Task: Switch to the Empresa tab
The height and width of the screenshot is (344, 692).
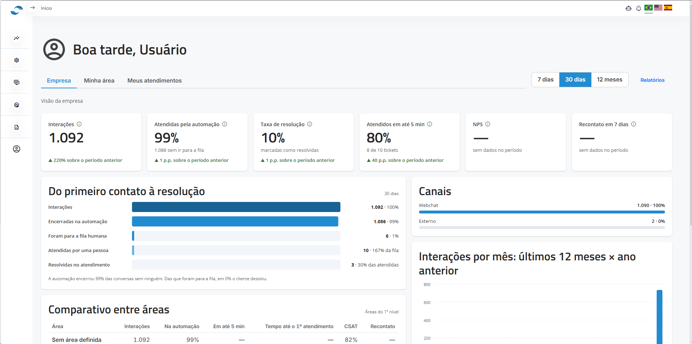Action: click(x=59, y=81)
